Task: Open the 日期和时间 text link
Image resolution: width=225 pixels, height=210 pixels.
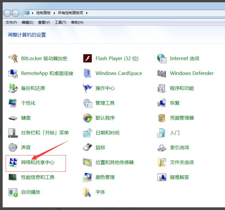Action: click(107, 133)
